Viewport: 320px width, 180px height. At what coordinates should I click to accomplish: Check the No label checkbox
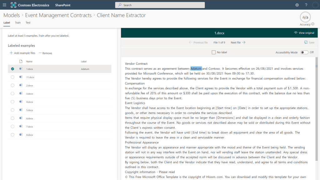(x=214, y=52)
